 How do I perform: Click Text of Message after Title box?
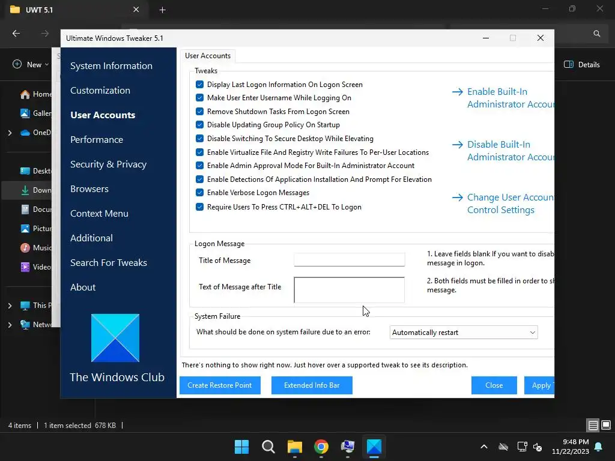[x=349, y=290]
